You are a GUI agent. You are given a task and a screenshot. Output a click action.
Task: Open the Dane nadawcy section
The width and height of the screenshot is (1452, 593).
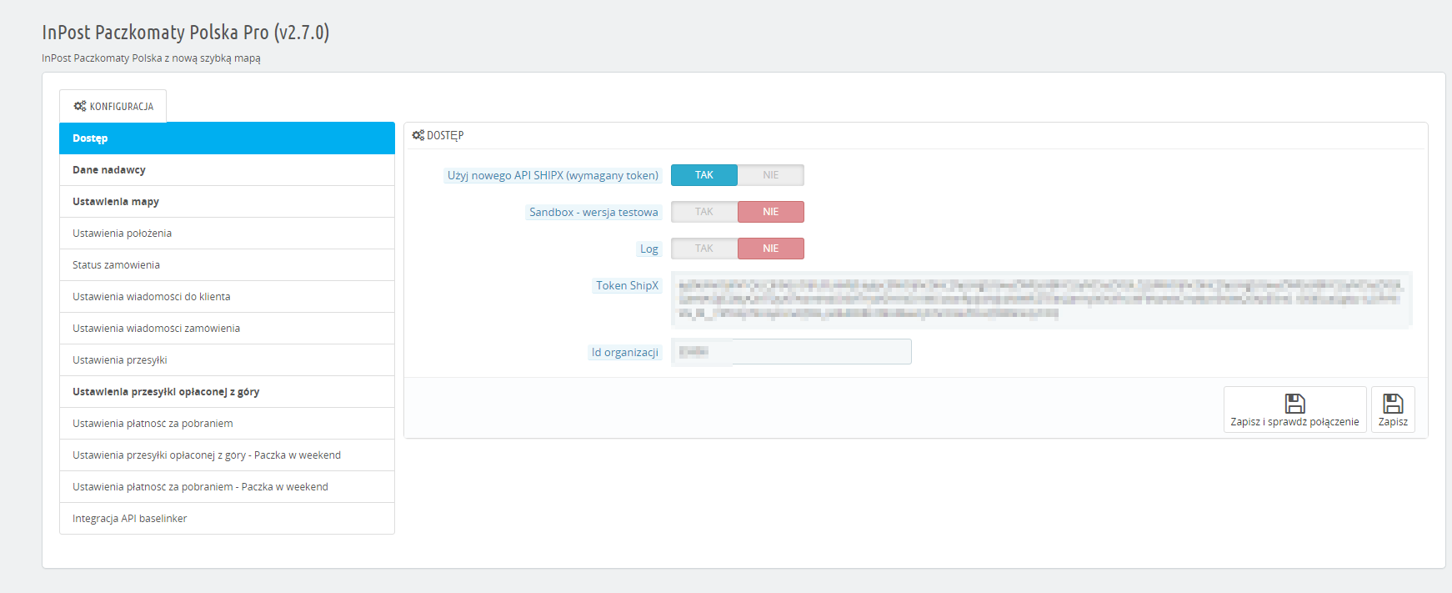227,170
